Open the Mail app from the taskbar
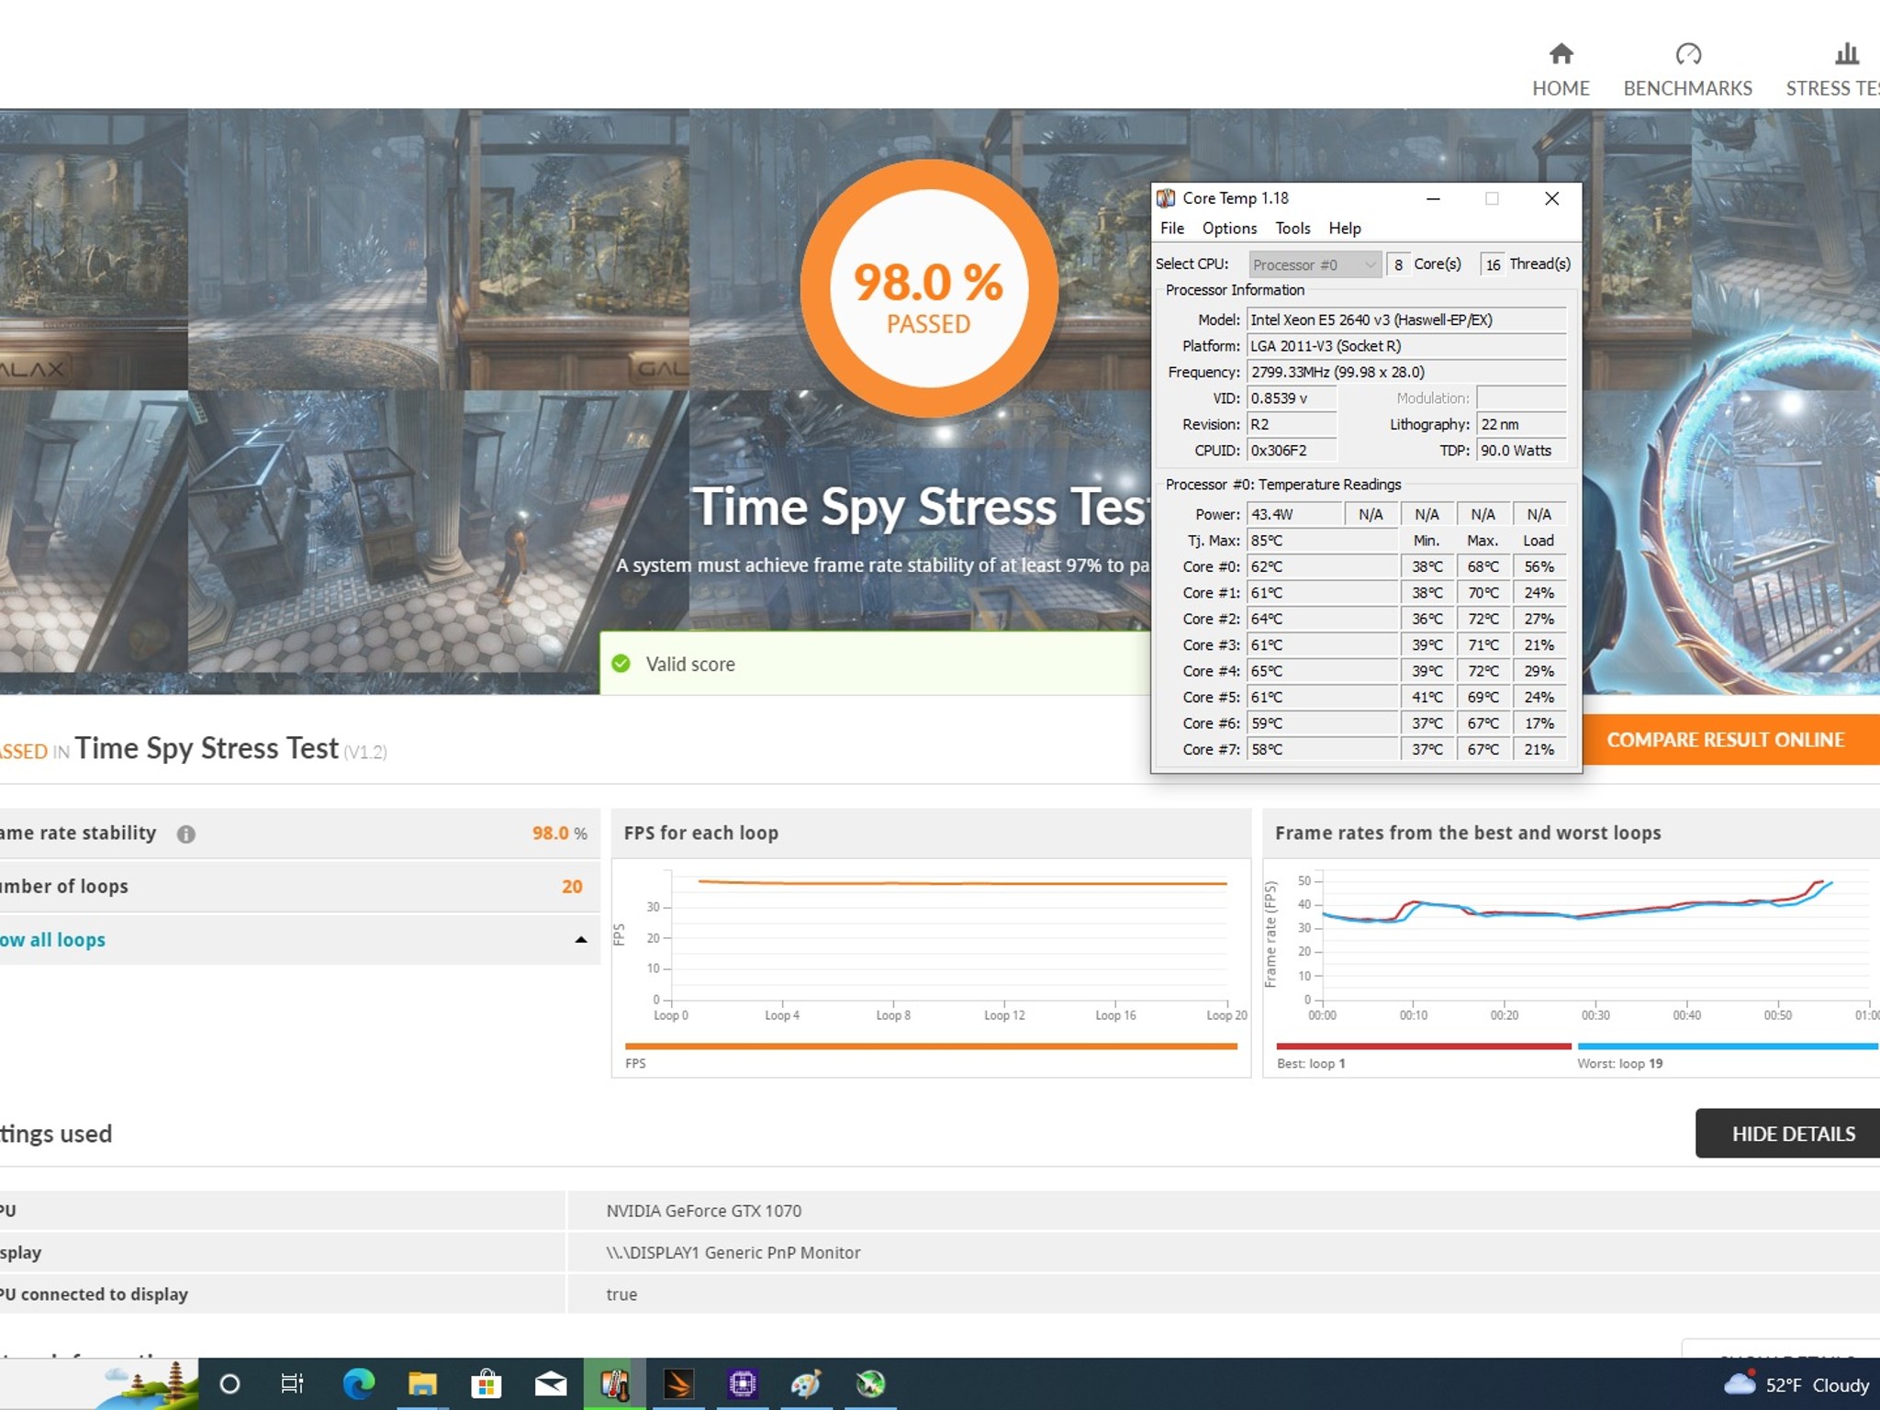The width and height of the screenshot is (1880, 1410). 551,1384
